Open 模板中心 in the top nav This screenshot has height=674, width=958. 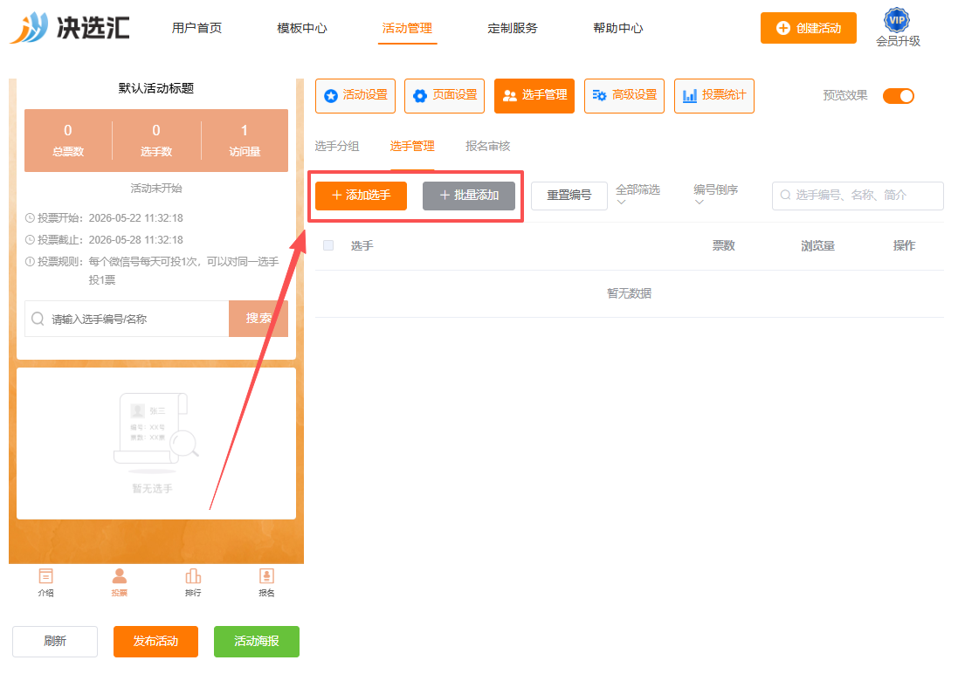(302, 28)
